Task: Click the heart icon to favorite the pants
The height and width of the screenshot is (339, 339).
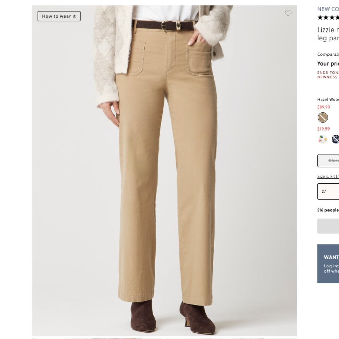Action: [x=288, y=13]
